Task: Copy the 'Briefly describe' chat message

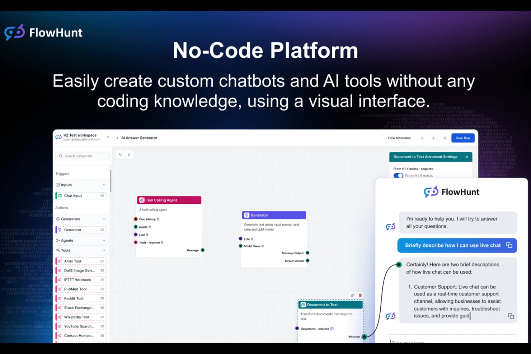Action: pos(509,245)
